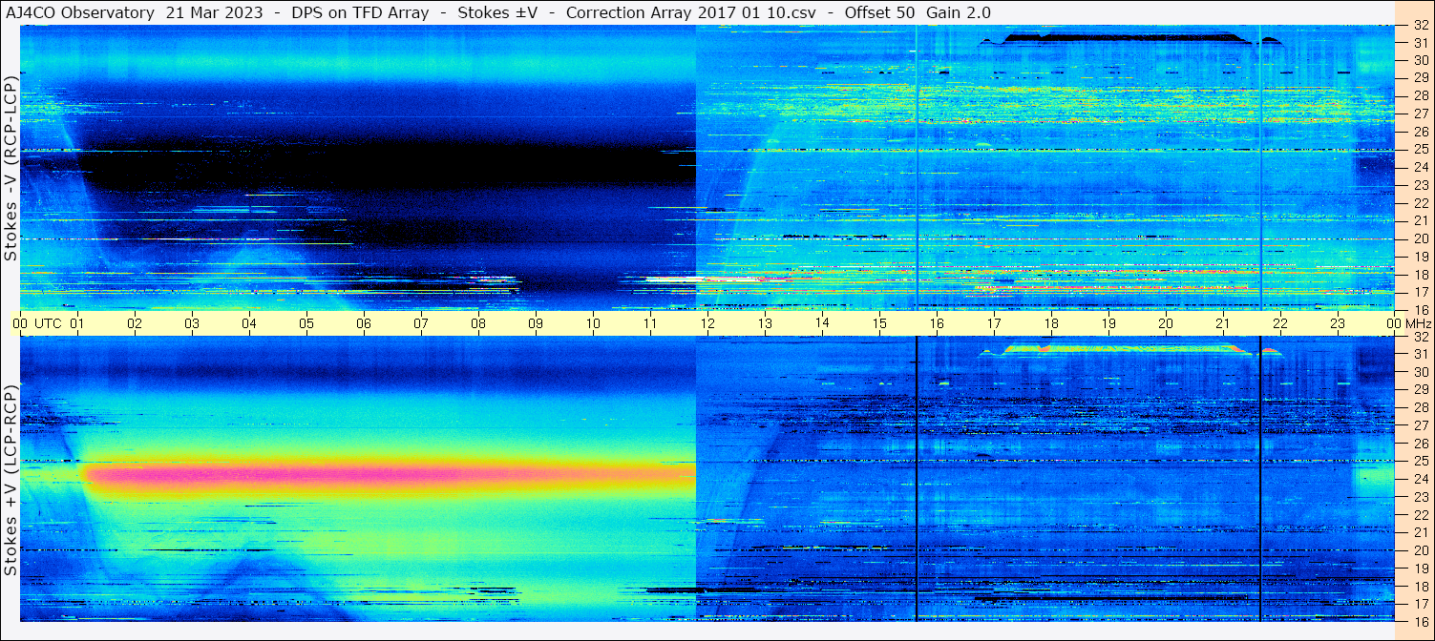The height and width of the screenshot is (641, 1435).
Task: Click the "00 UTC" time axis label
Action: point(36,323)
